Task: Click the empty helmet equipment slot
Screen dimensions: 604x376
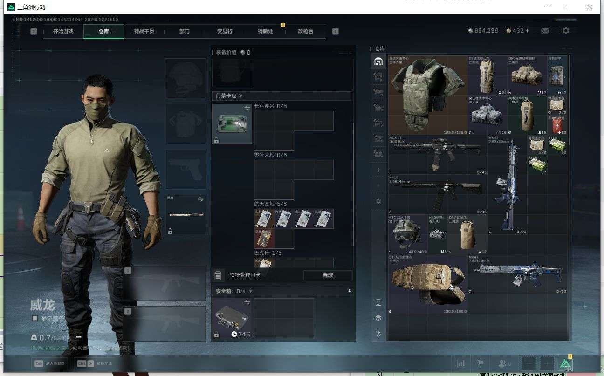Action: (x=186, y=78)
